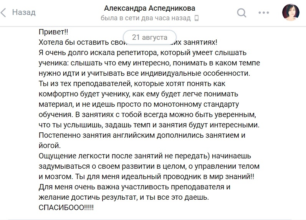Click the line starting 'Ощущение легкости после занятий'

pyautogui.click(x=145, y=156)
